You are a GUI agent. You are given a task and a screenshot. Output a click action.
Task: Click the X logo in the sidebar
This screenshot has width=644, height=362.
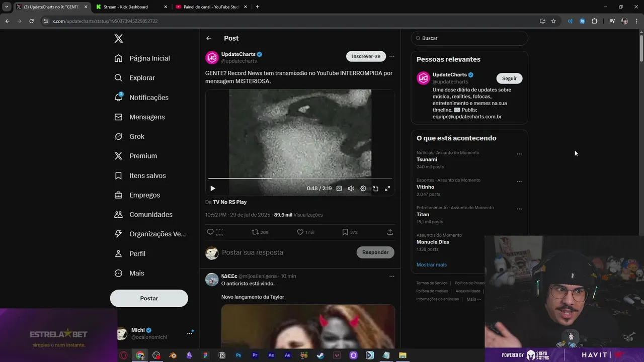tap(118, 39)
